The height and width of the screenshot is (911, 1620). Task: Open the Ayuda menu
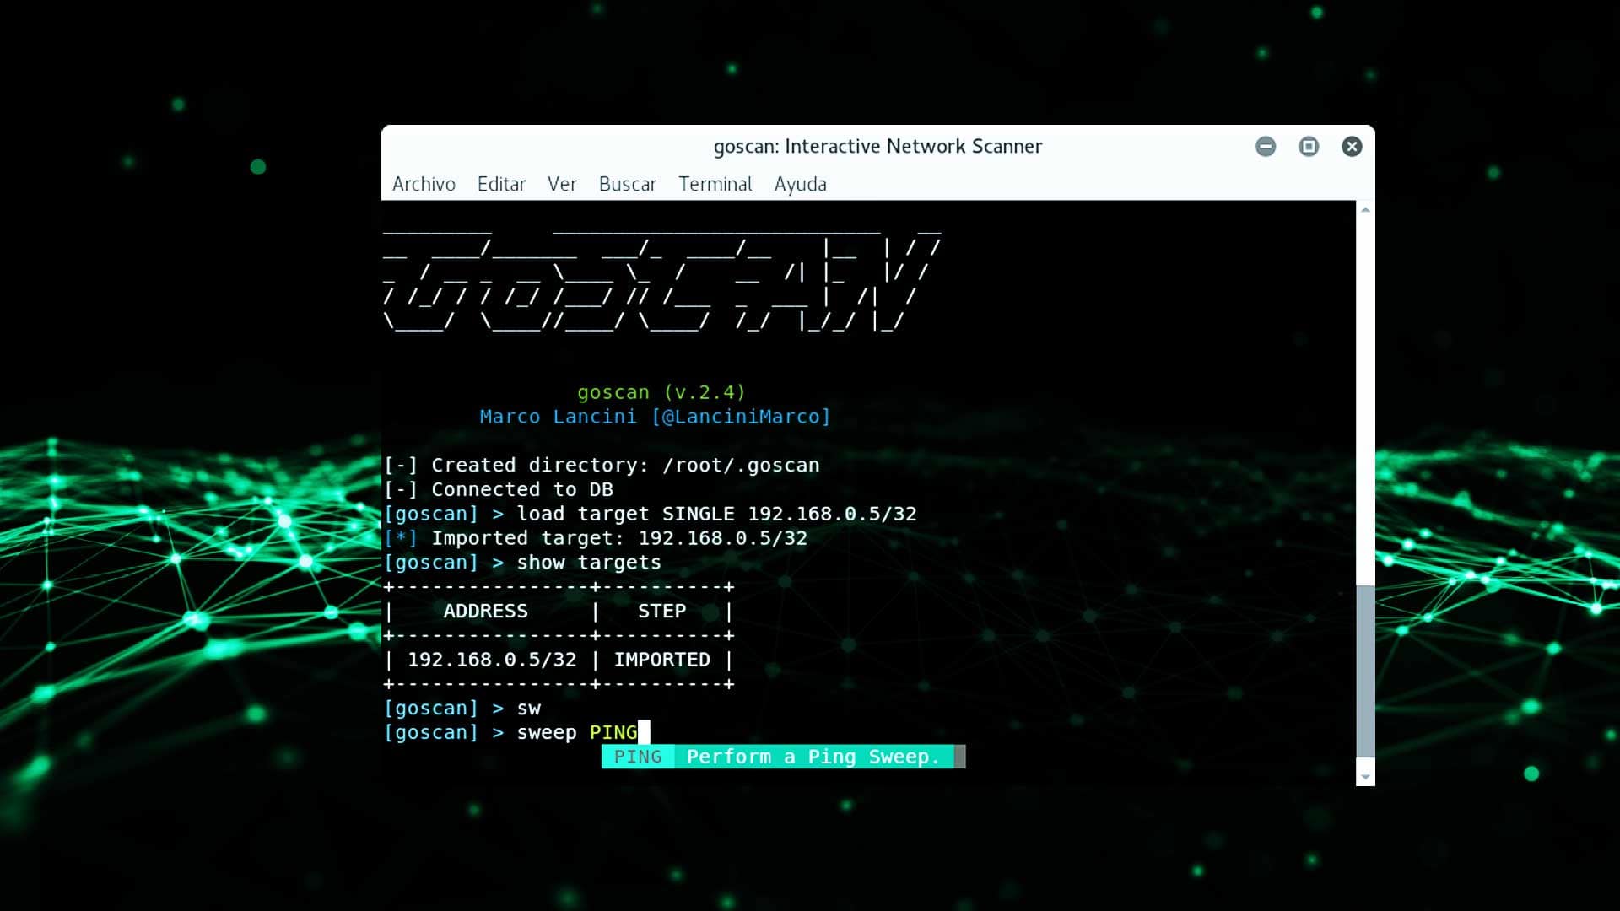point(800,184)
